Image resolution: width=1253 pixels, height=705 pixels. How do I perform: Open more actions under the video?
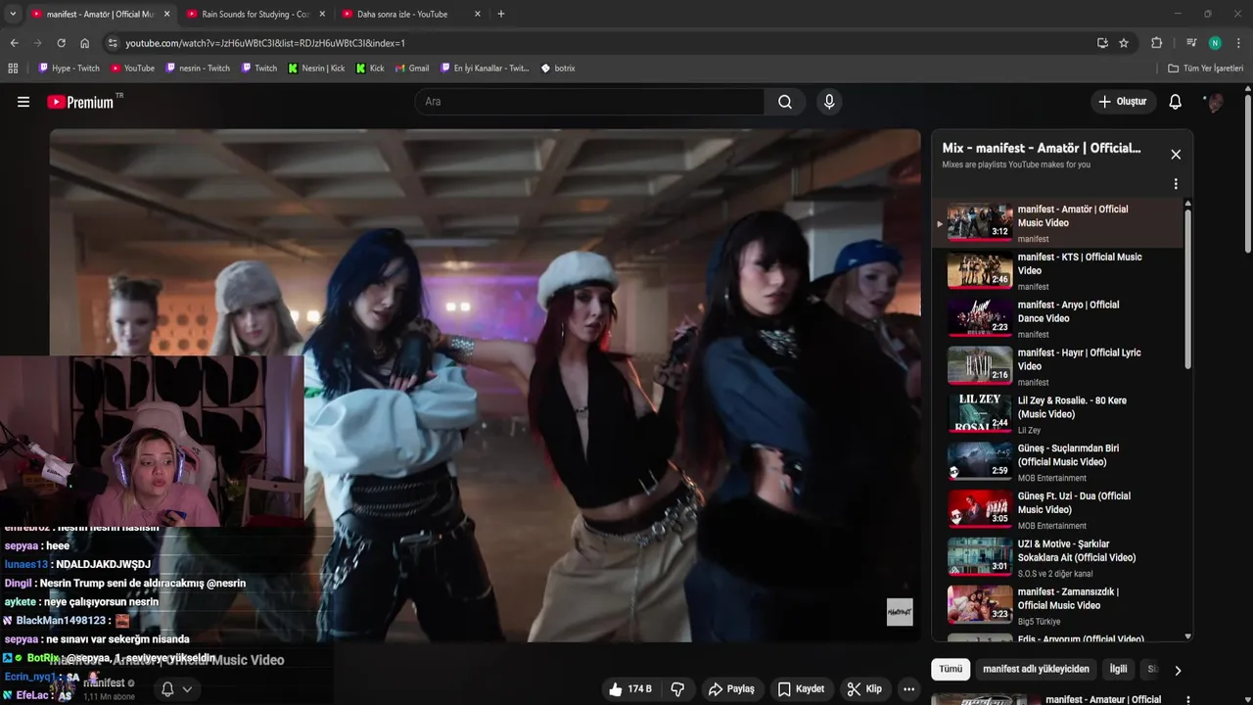909,689
